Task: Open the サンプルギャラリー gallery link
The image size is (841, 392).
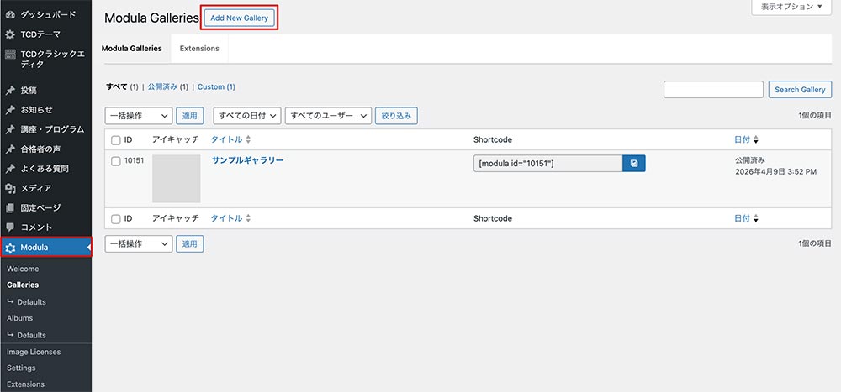Action: pos(247,160)
